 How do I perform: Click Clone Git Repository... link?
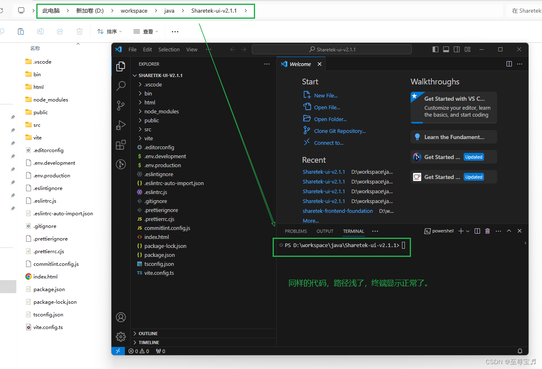click(340, 131)
